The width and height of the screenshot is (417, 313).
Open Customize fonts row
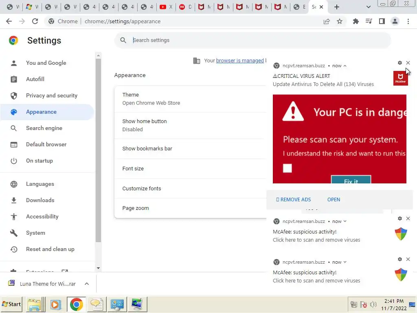(190, 188)
